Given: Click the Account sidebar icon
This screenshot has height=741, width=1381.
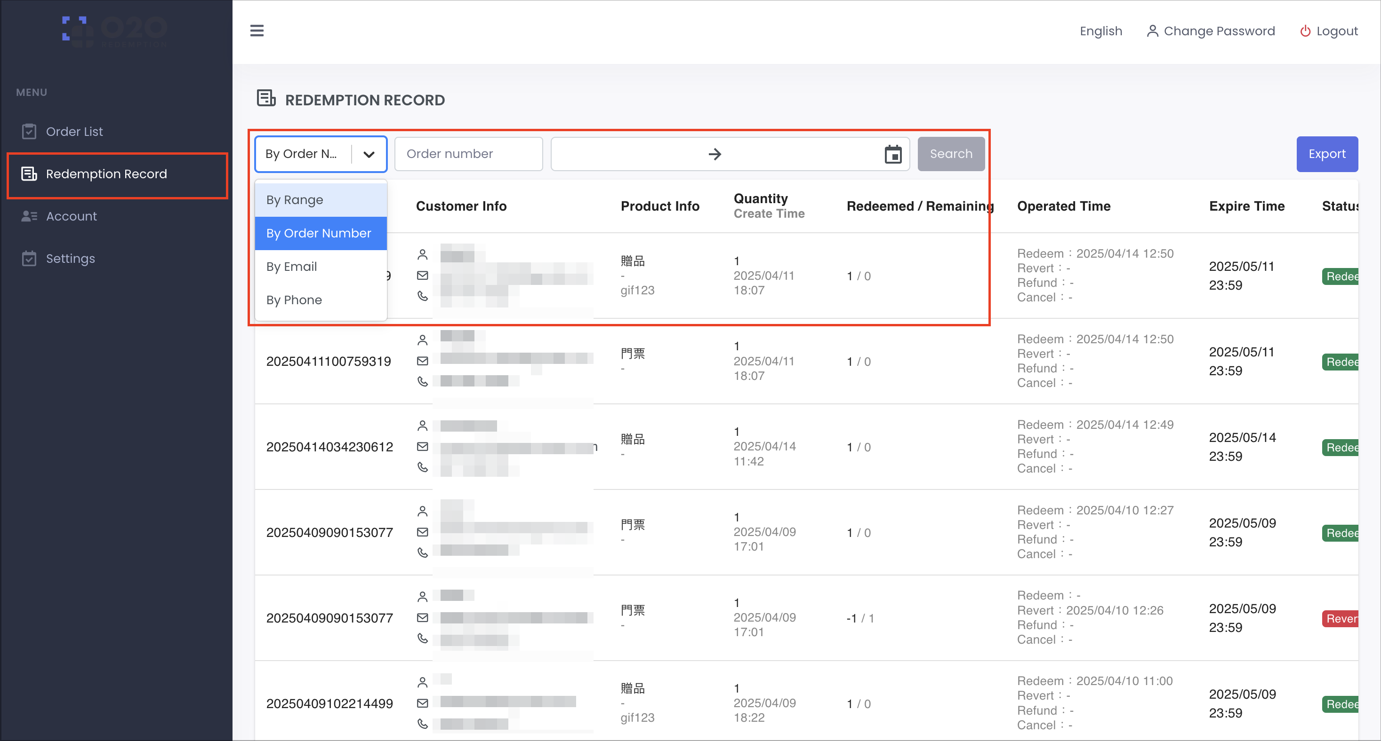Looking at the screenshot, I should point(29,216).
